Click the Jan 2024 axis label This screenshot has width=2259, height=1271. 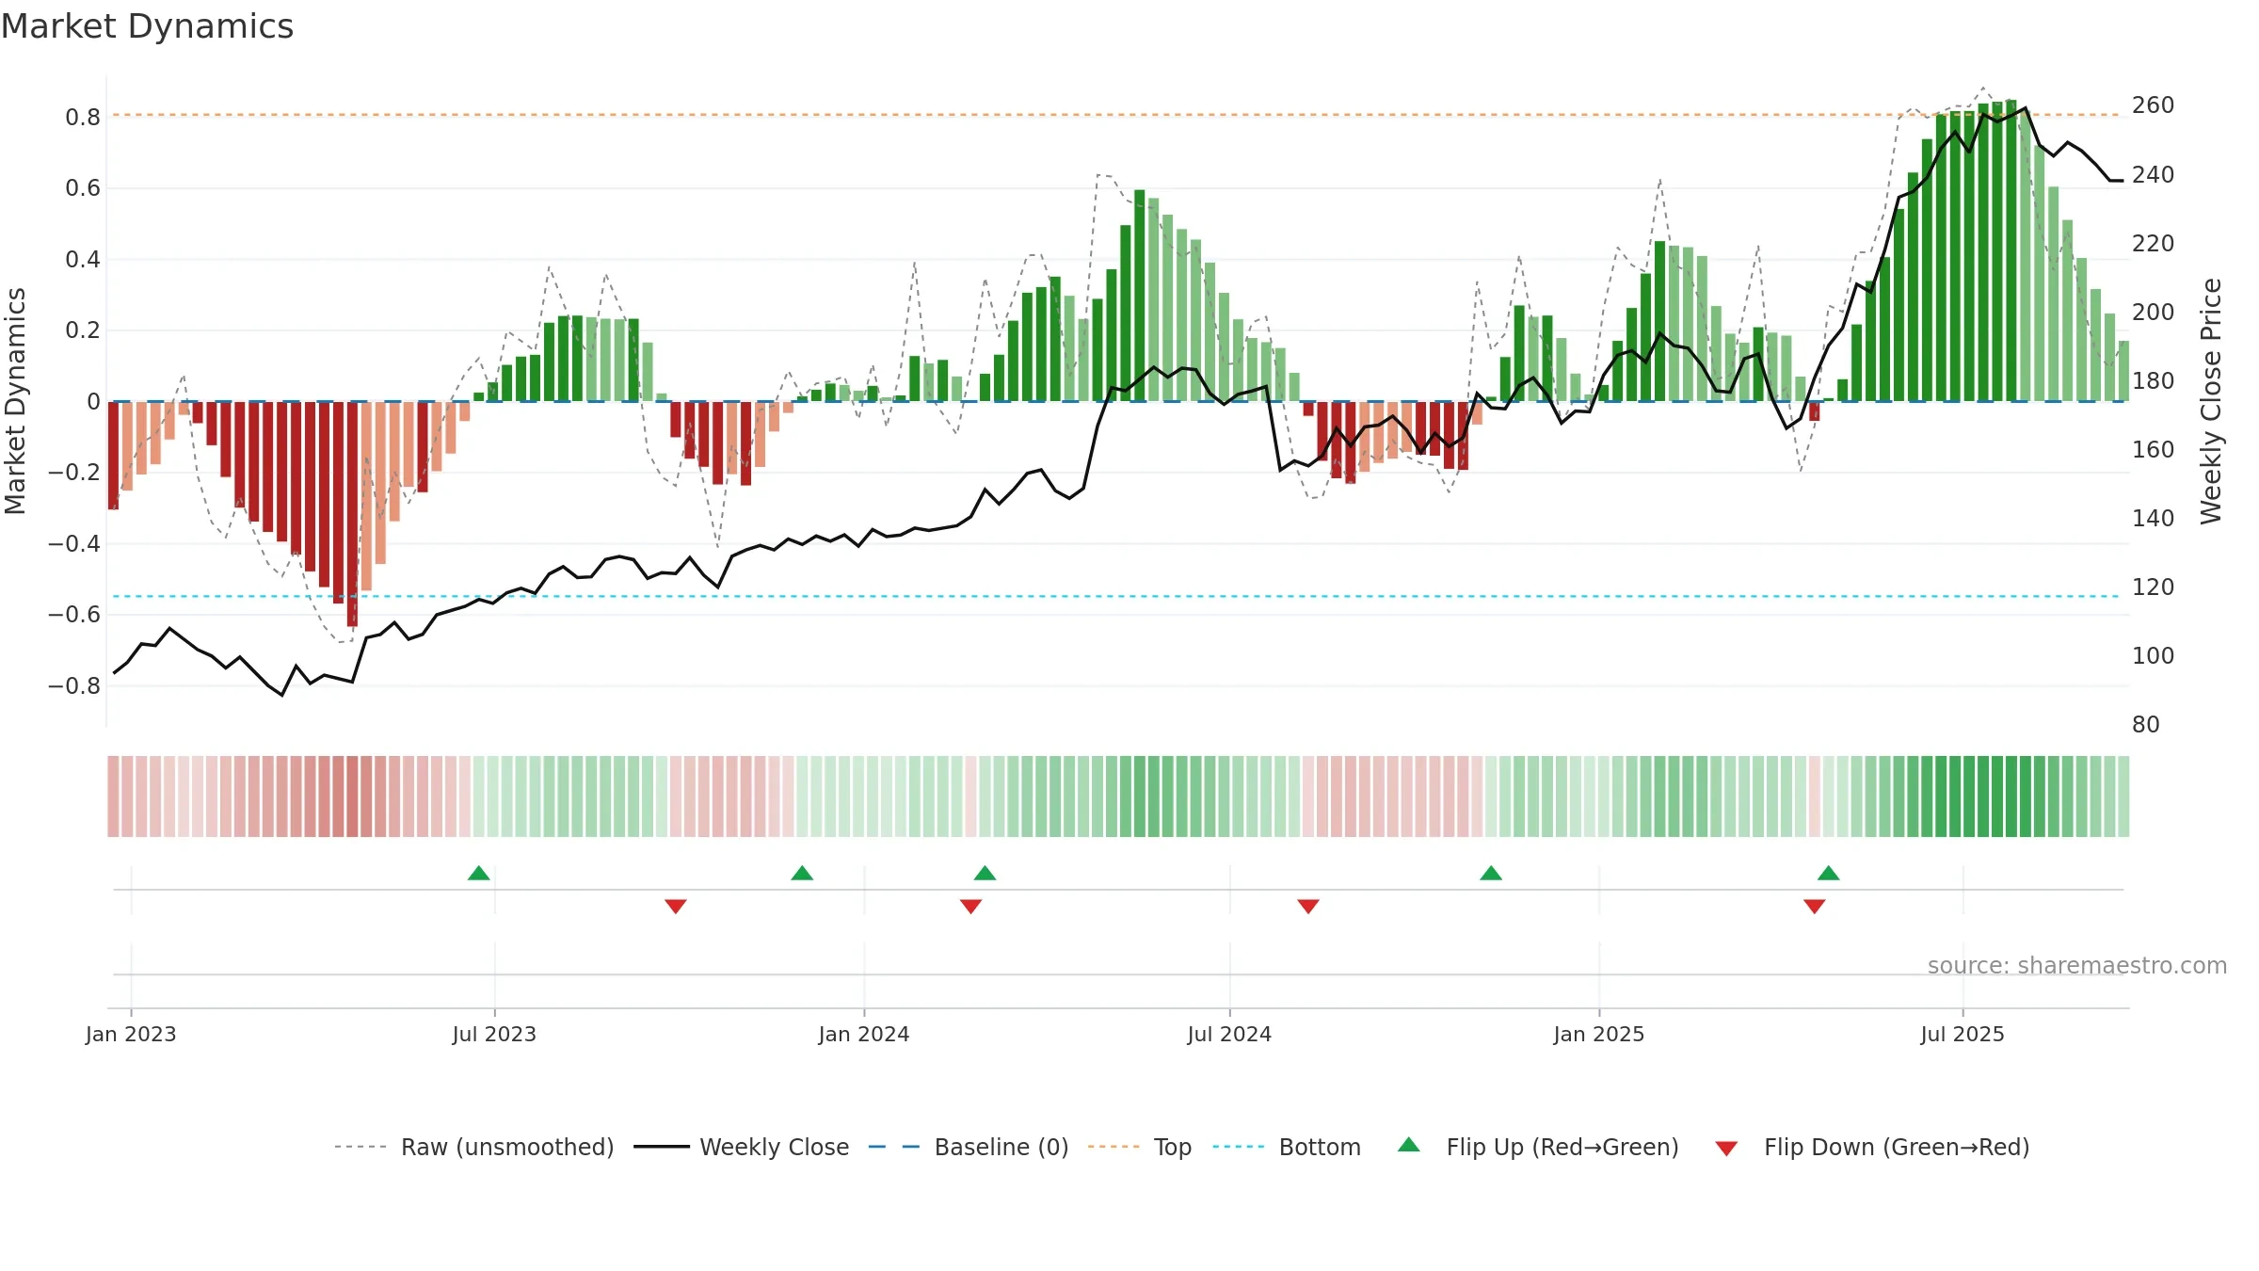(864, 1034)
